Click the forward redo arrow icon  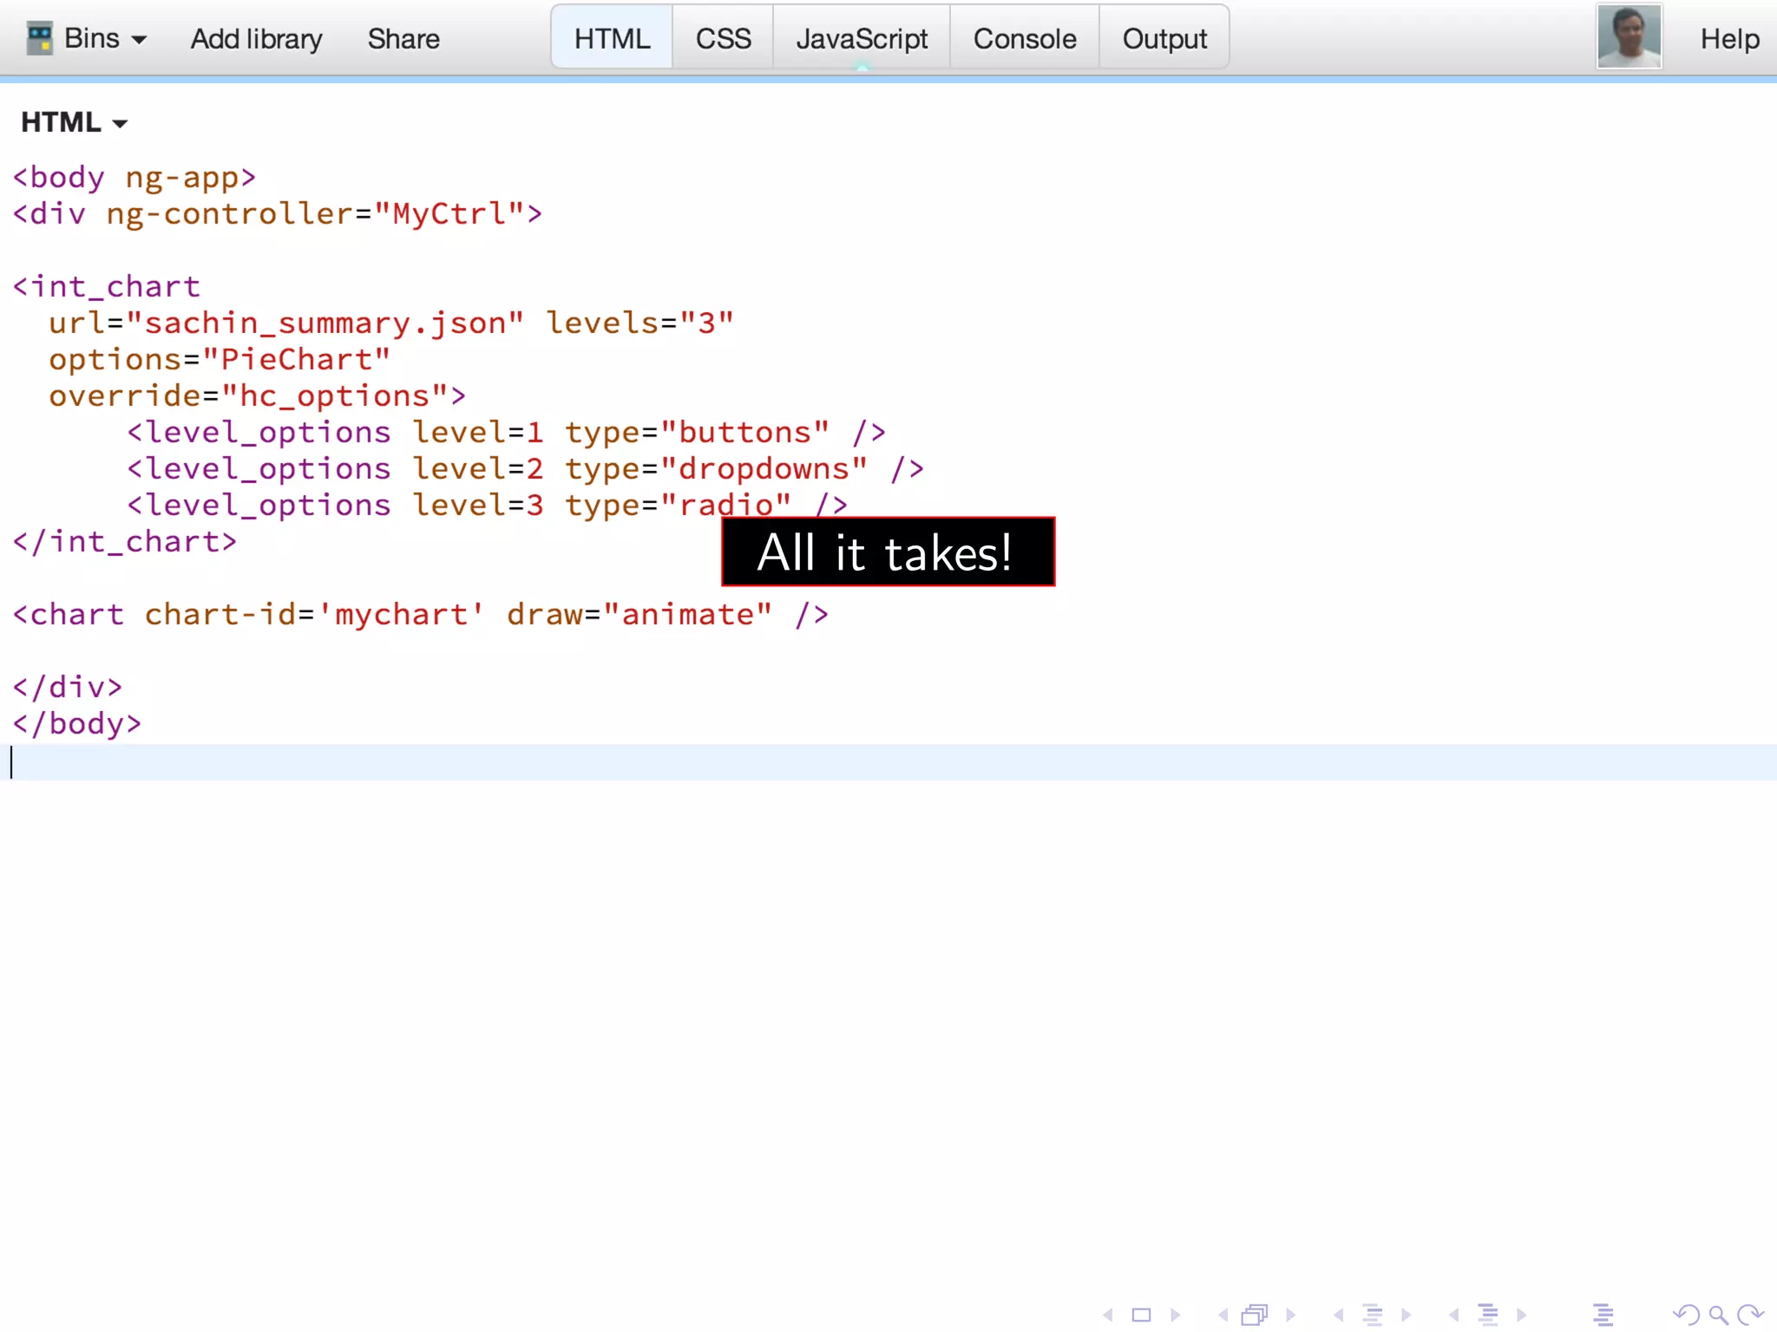click(x=1750, y=1315)
